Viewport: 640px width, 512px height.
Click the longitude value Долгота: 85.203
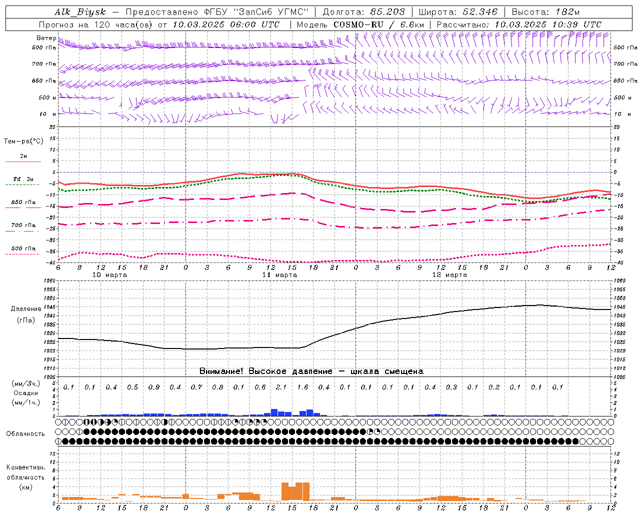363,12
